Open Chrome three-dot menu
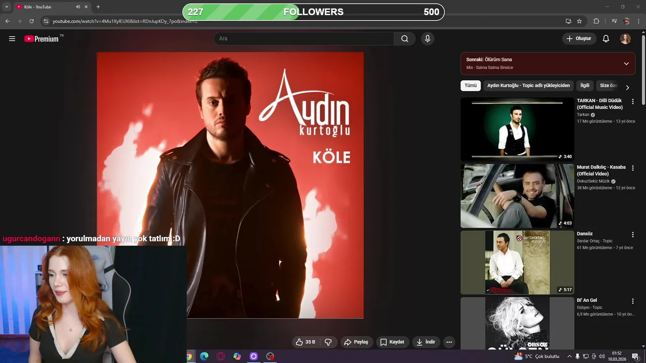Screen dimensions: 646x363 pyautogui.click(x=638, y=21)
